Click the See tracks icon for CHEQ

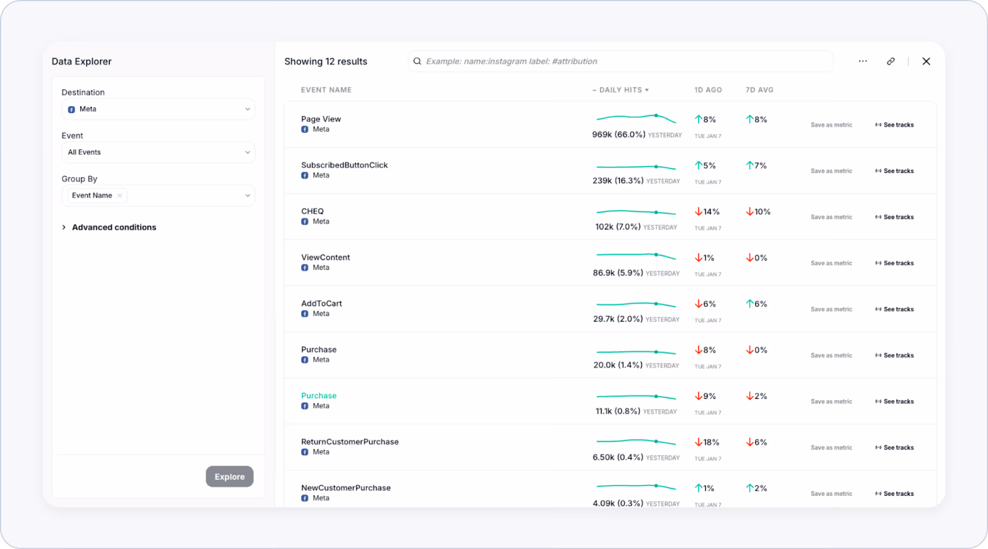coord(879,217)
